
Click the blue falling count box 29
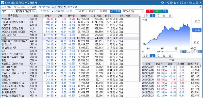(164, 11)
